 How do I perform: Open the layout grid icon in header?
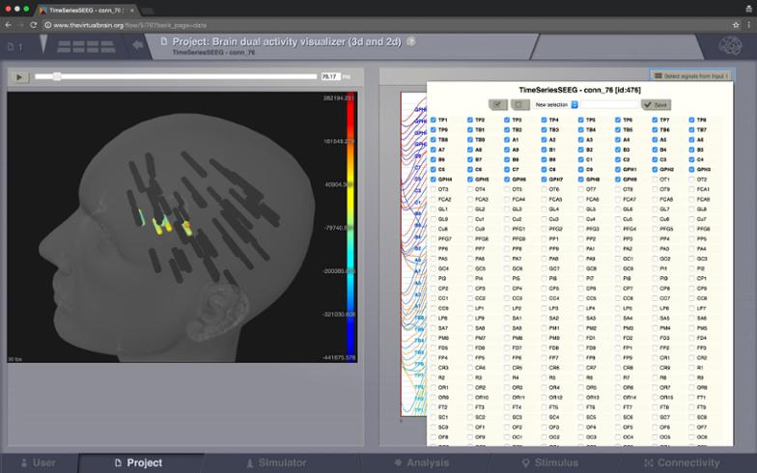tap(85, 45)
